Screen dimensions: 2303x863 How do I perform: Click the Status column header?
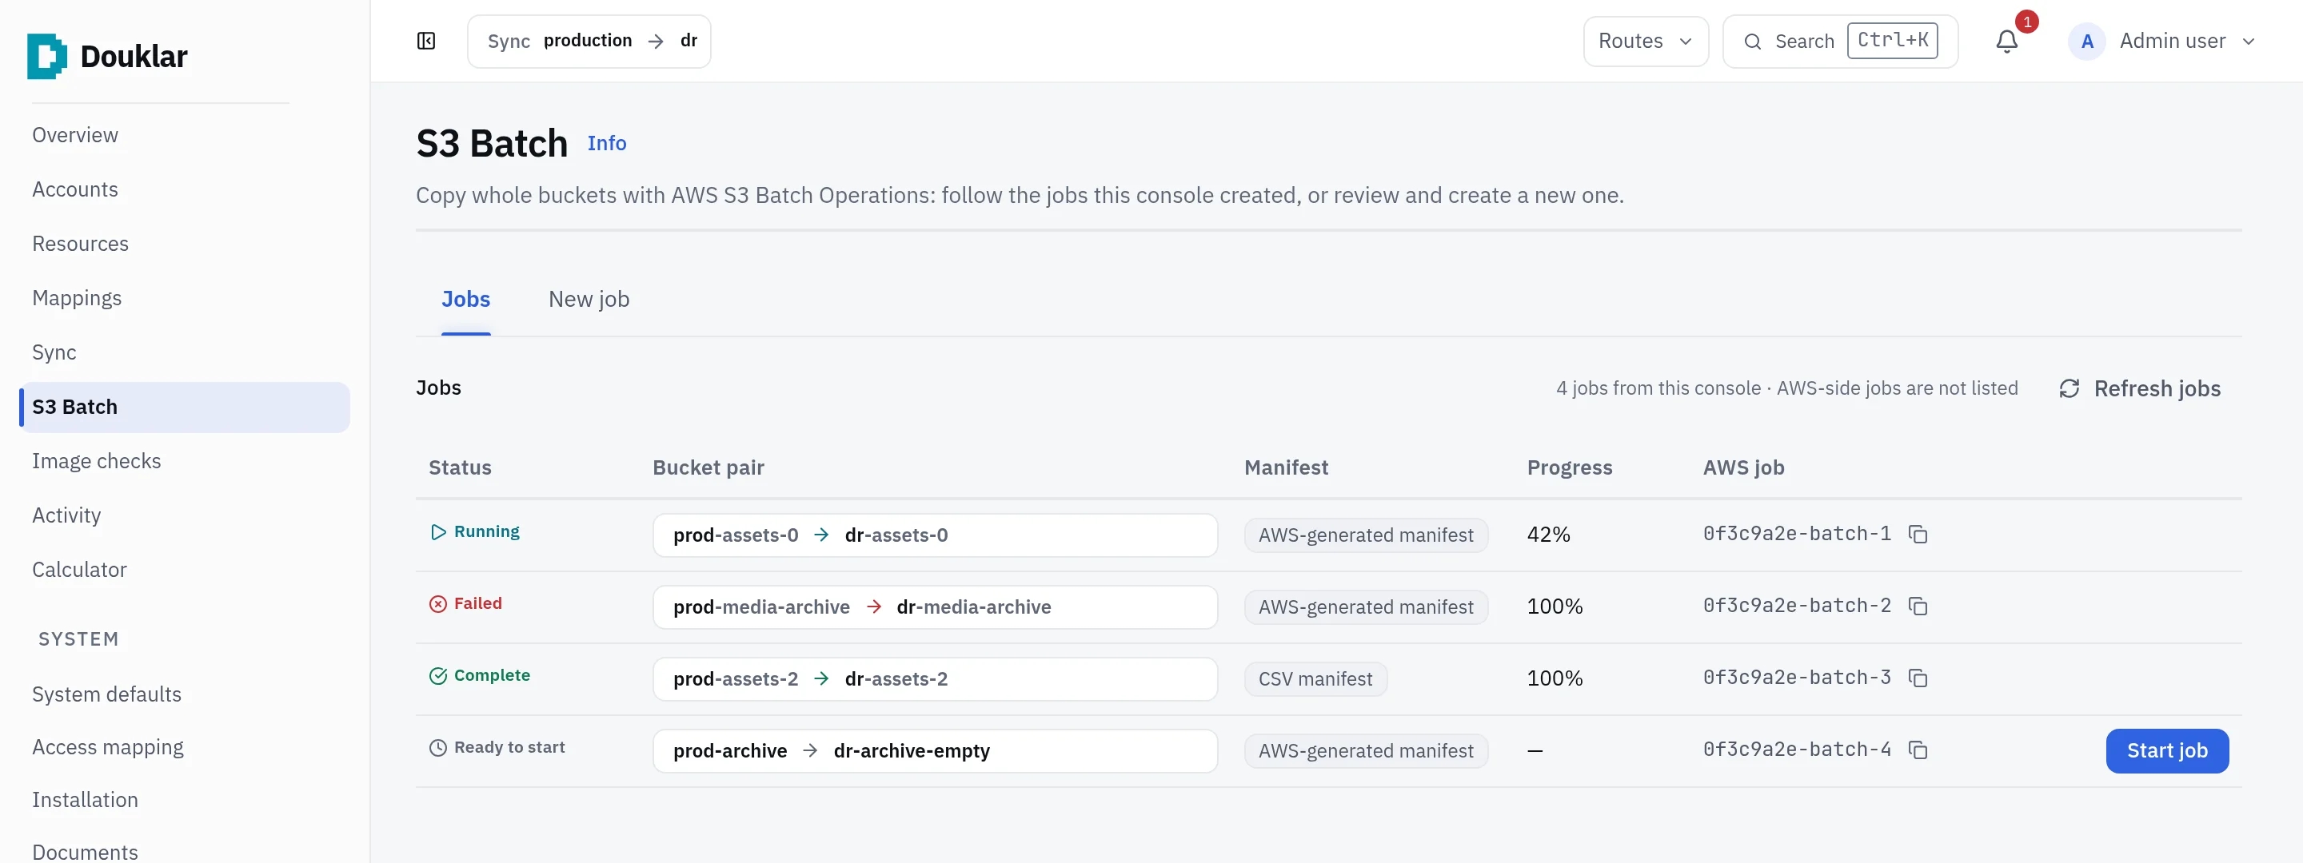coord(460,467)
